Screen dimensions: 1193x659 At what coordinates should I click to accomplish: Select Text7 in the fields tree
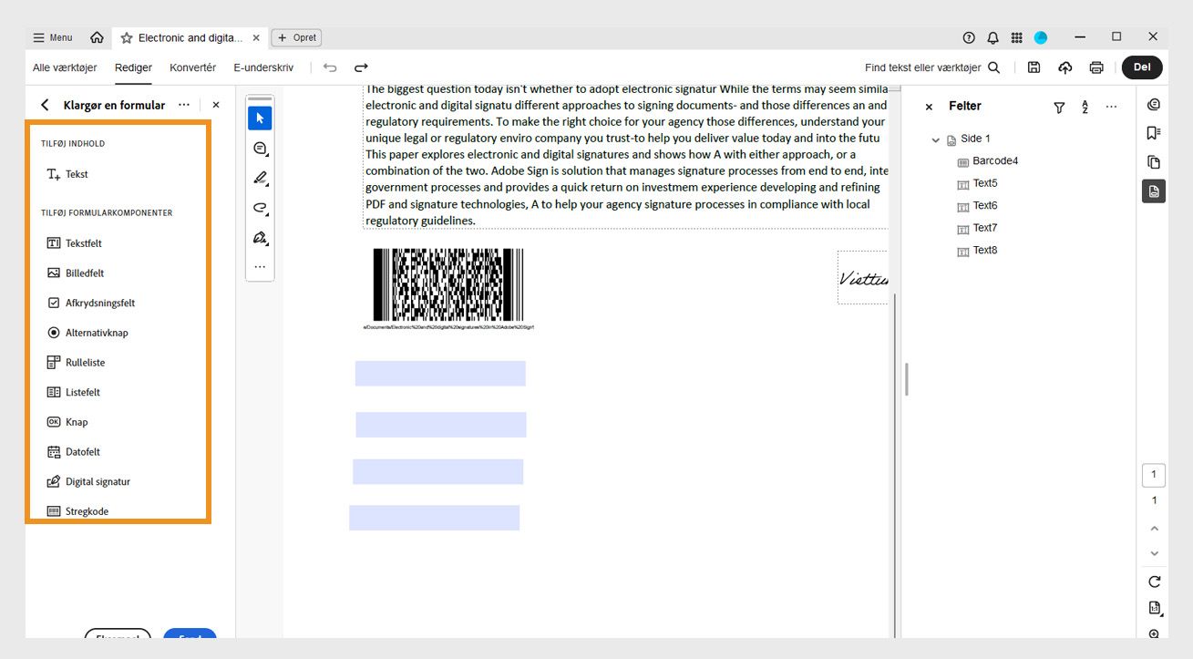point(977,228)
